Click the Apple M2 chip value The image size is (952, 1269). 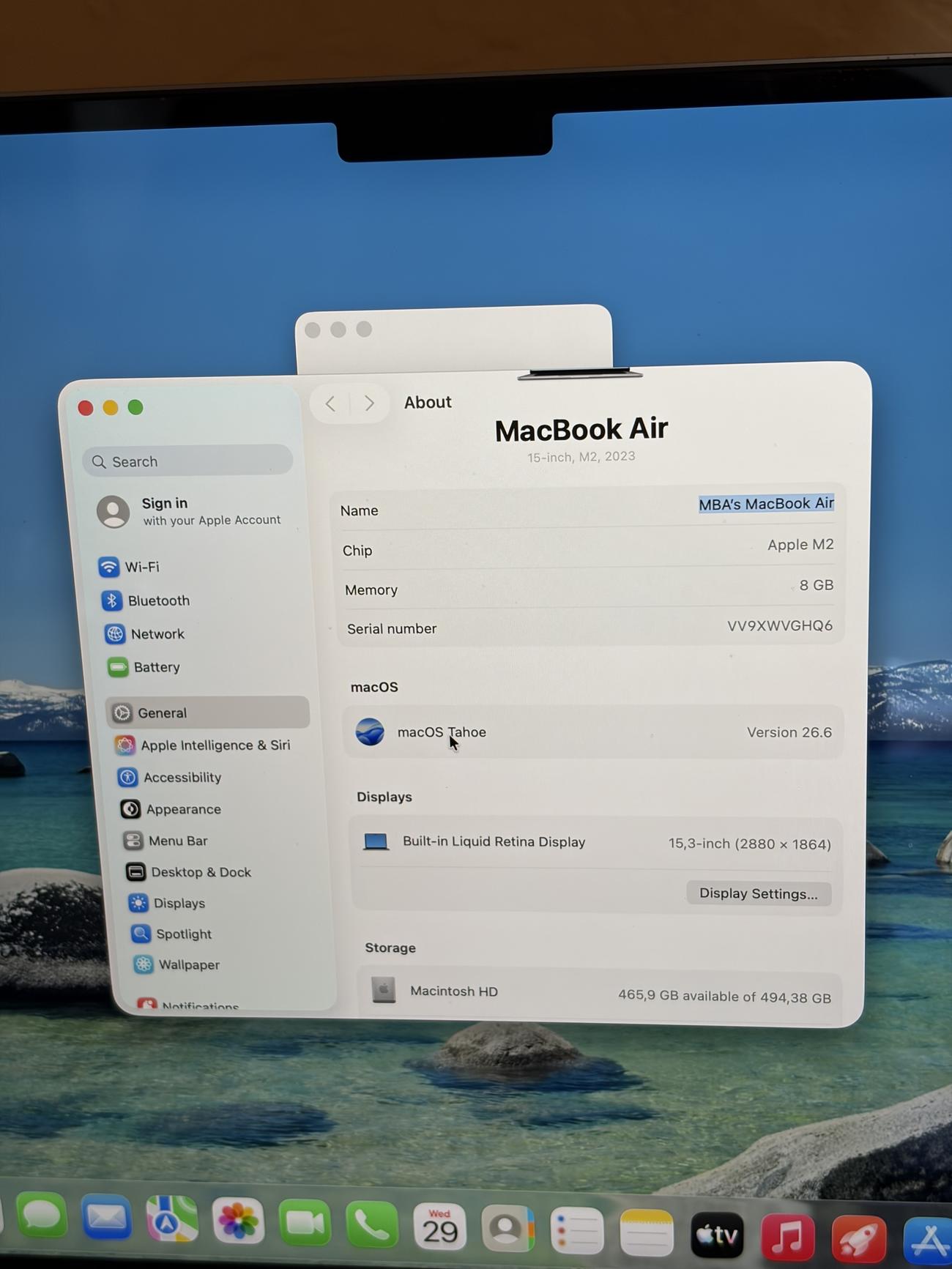[800, 545]
